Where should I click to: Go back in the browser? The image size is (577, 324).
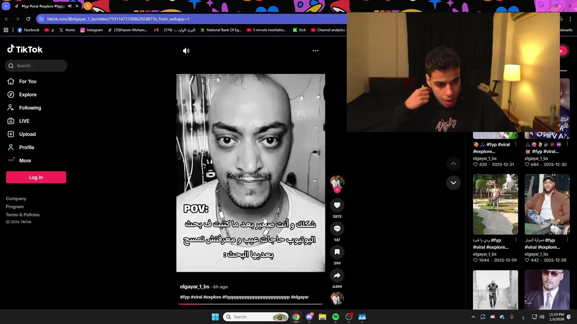(x=6, y=19)
